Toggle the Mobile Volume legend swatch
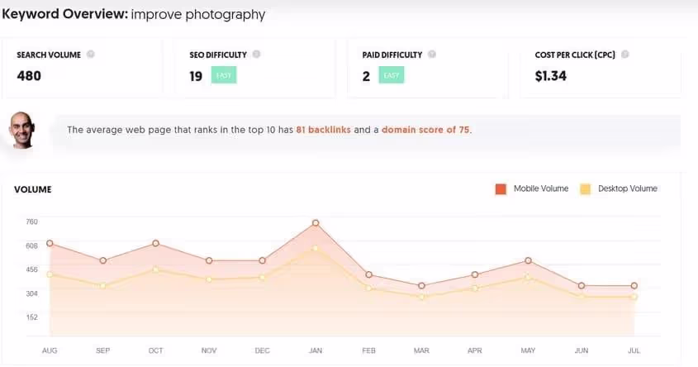 click(501, 188)
